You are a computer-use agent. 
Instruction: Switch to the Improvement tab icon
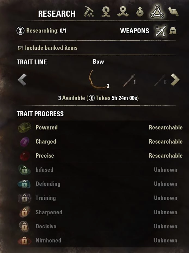(140, 12)
